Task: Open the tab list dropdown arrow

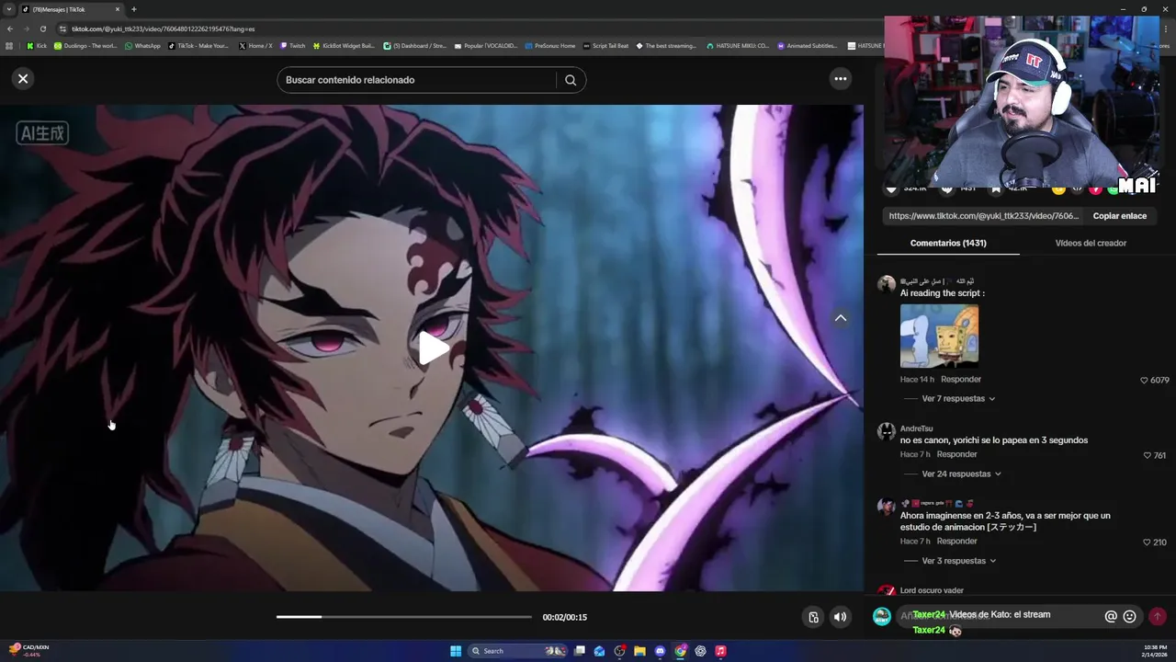Action: click(x=9, y=9)
